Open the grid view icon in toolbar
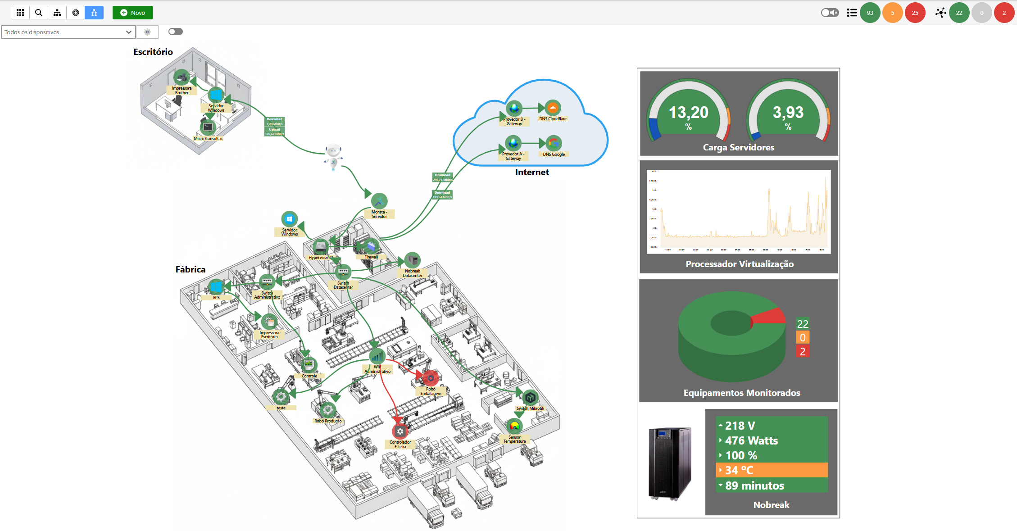Viewport: 1017px width, 531px height. click(20, 13)
